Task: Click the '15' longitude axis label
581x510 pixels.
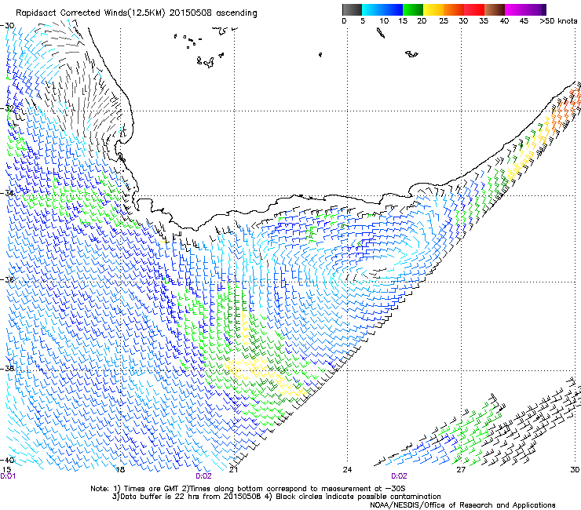Action: 6,469
